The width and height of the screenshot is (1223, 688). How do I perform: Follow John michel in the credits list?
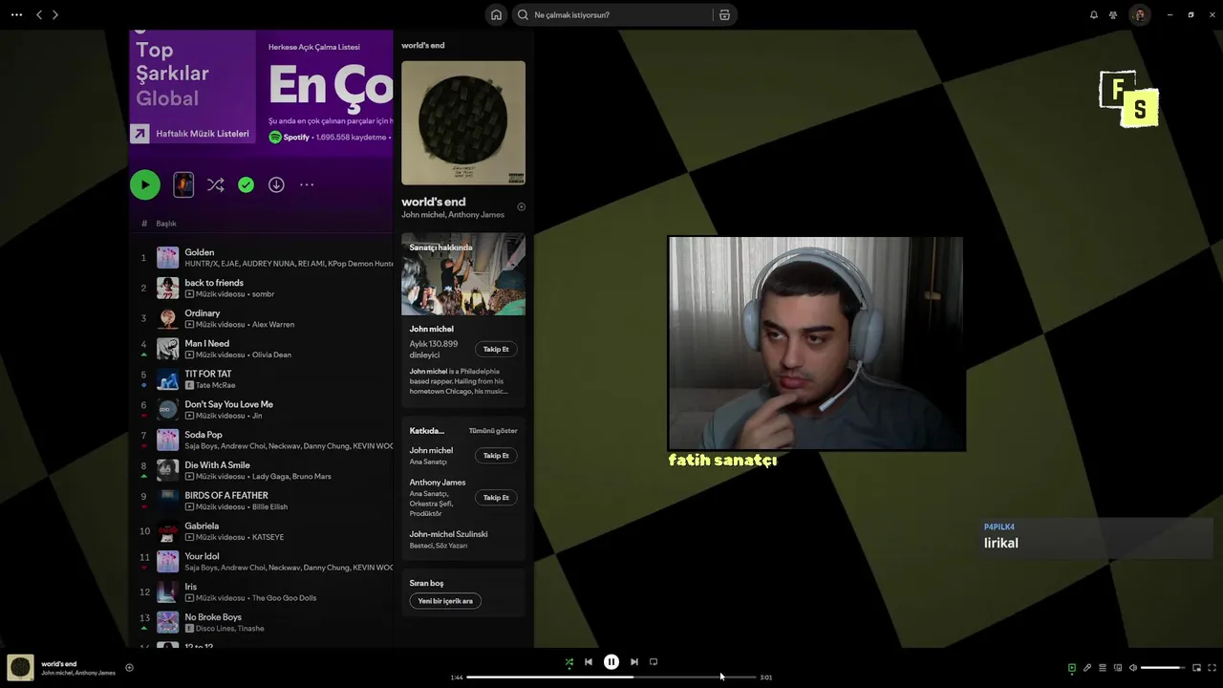(496, 456)
